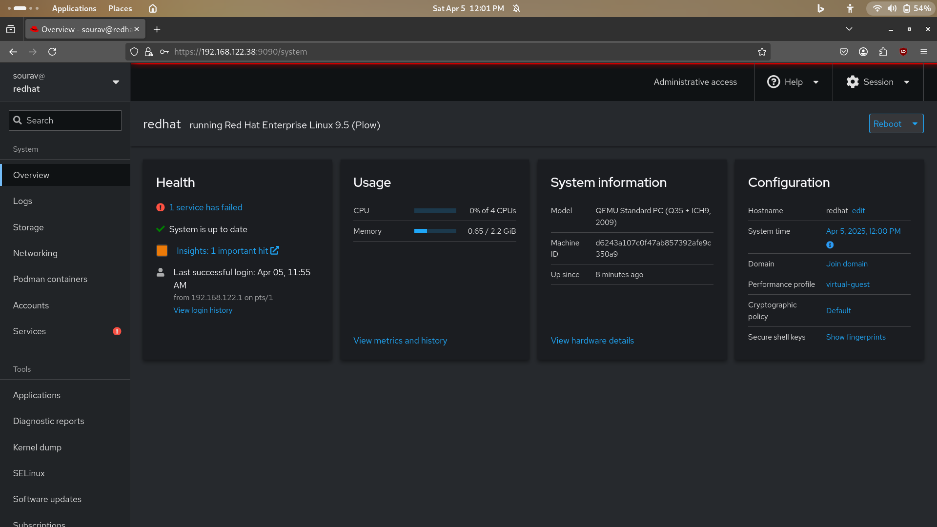Open the Firefox account icon
The width and height of the screenshot is (937, 527).
(863, 52)
